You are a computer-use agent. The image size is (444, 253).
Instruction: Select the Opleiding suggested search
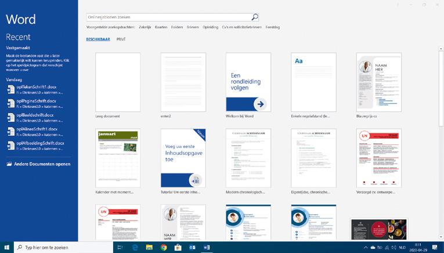click(x=210, y=27)
